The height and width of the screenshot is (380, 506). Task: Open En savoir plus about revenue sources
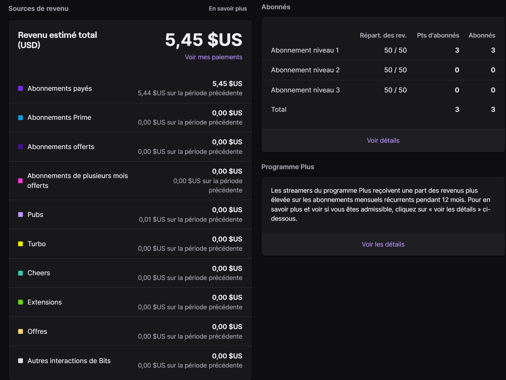(228, 9)
